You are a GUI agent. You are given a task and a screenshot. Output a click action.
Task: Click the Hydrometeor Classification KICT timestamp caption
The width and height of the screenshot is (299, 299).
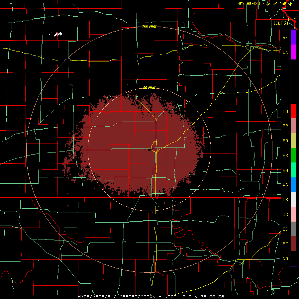point(151,297)
